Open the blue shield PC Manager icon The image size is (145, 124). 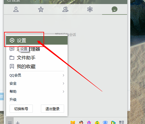pos(105,123)
